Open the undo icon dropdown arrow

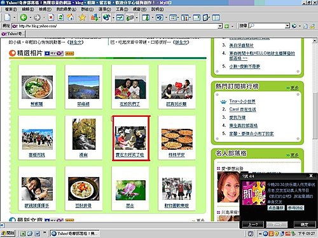166,18
